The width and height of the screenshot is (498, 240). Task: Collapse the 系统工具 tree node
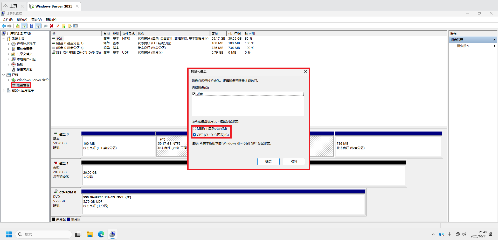[x=4, y=39]
